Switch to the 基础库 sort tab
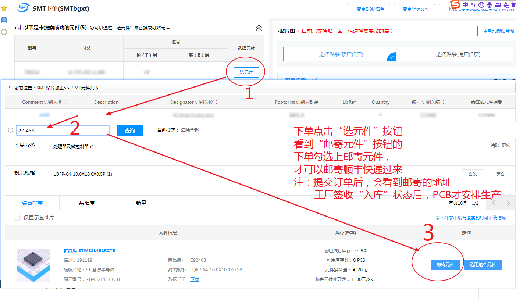This screenshot has width=516, height=300. click(x=86, y=203)
